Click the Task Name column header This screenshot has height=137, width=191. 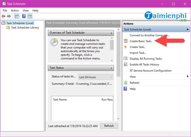point(60,99)
